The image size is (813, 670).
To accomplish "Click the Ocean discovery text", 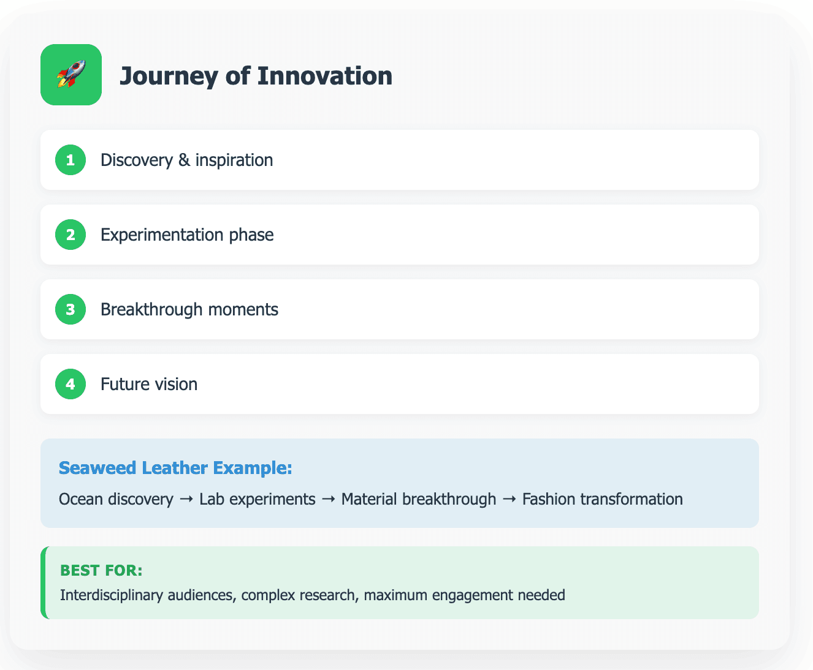I will pos(116,499).
